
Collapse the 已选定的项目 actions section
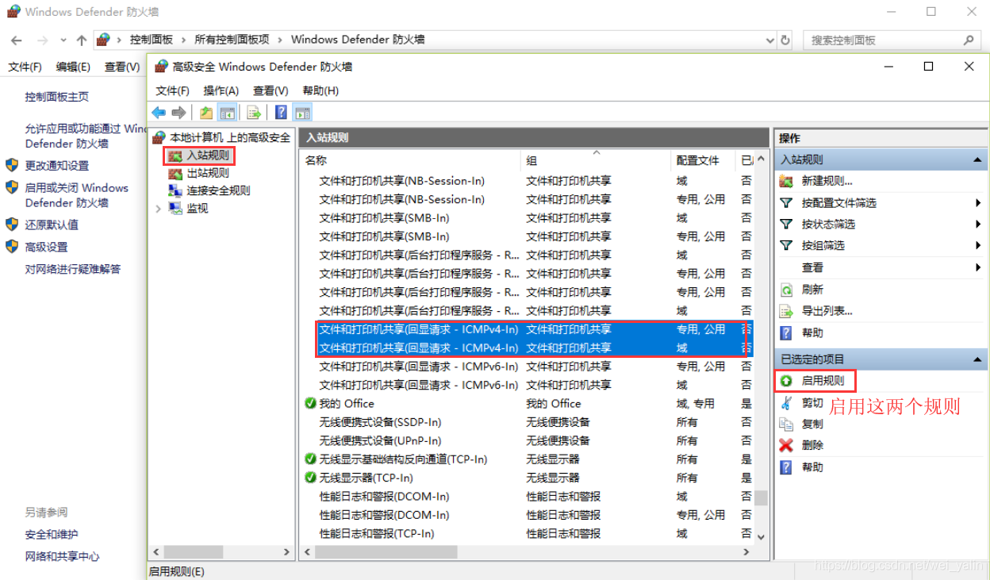(977, 359)
